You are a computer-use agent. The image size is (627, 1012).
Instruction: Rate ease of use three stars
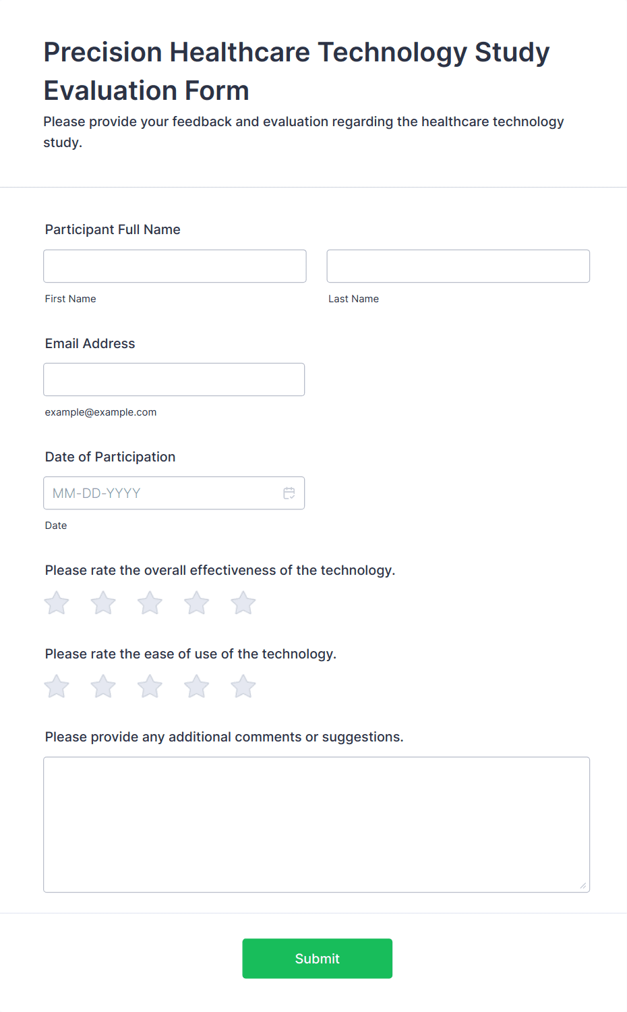(x=150, y=687)
